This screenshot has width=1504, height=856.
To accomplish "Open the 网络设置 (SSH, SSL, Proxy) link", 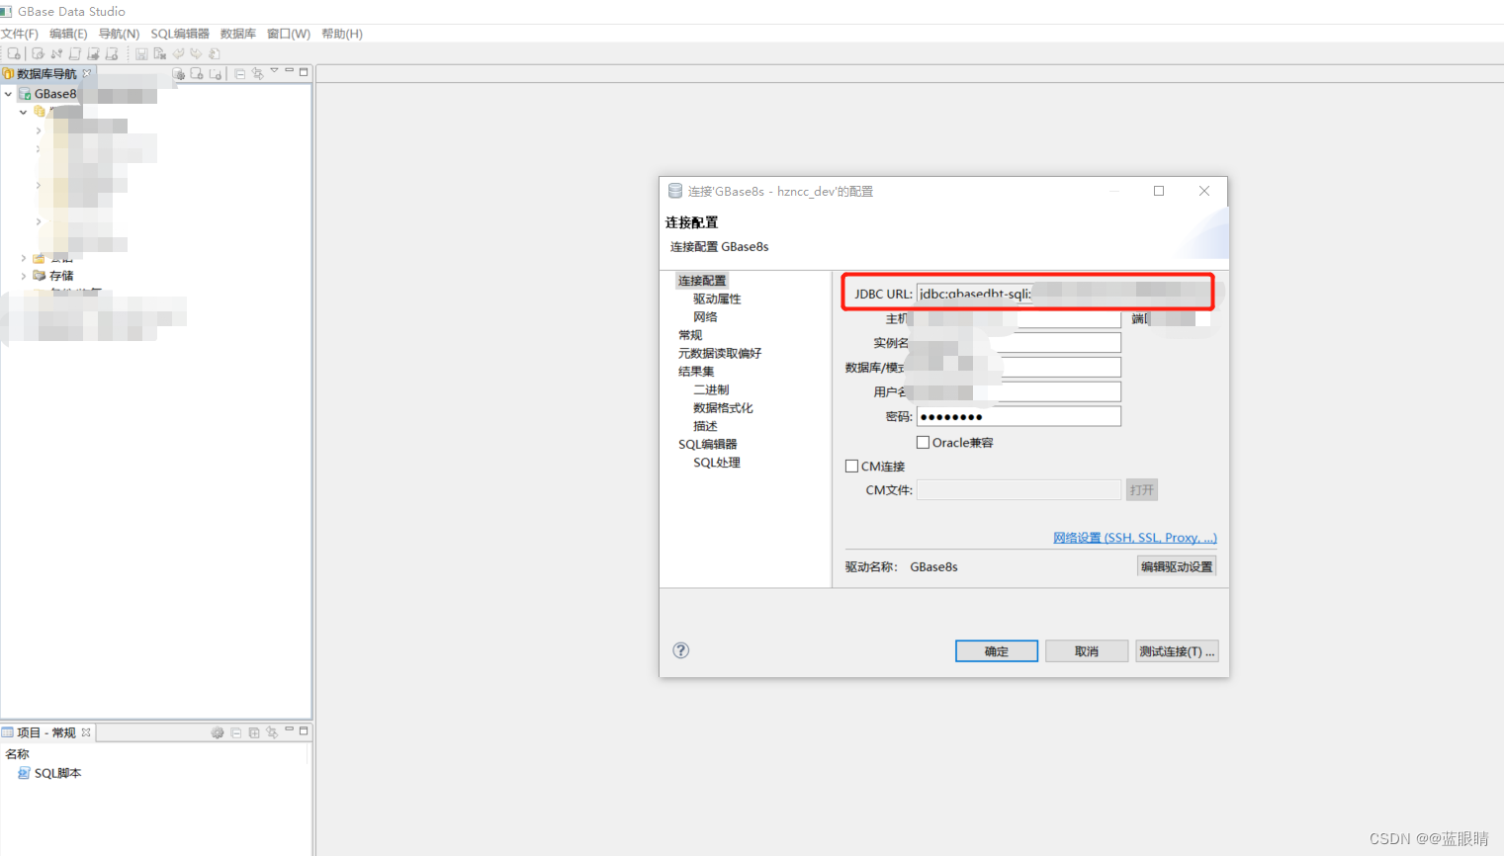I will tap(1135, 538).
